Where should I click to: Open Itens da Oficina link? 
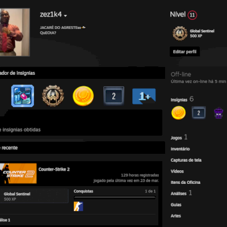pos(186,182)
